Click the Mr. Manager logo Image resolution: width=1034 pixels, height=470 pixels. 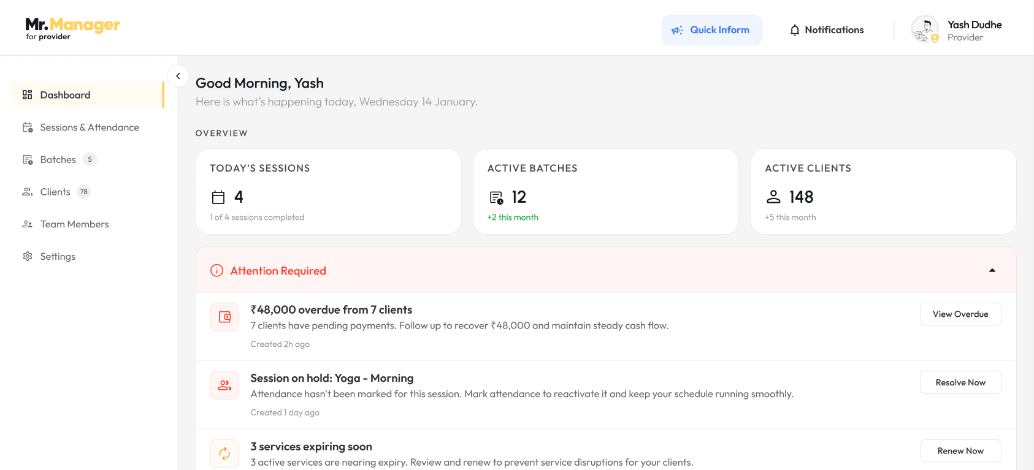click(x=72, y=28)
